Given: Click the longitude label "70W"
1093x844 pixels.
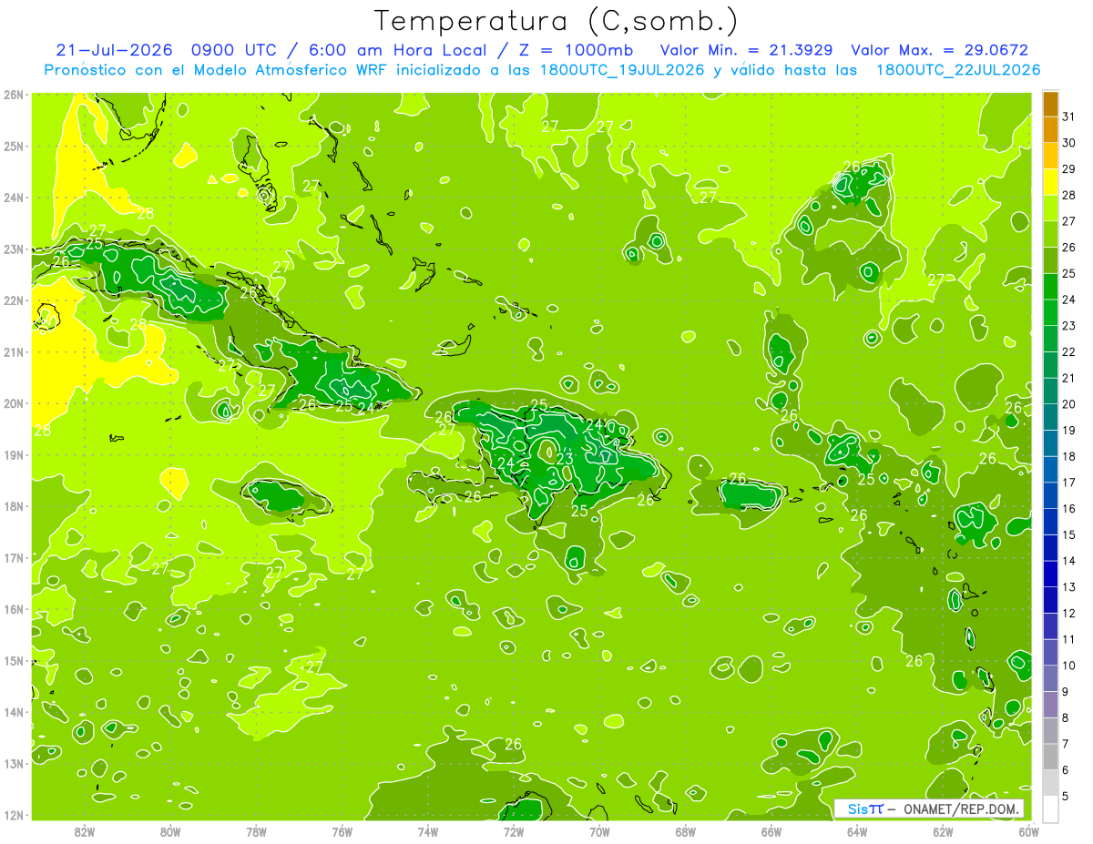Looking at the screenshot, I should (x=599, y=830).
